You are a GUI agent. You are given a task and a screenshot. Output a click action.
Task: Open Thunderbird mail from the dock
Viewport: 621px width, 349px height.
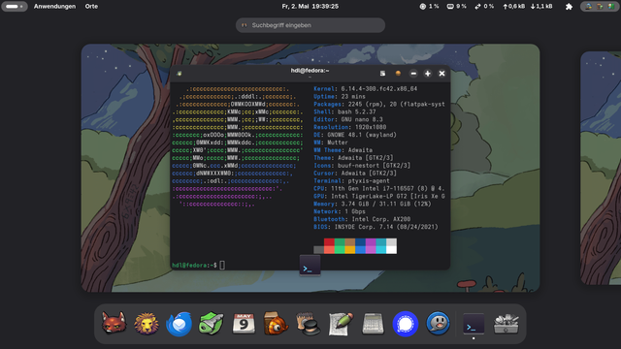(x=179, y=324)
